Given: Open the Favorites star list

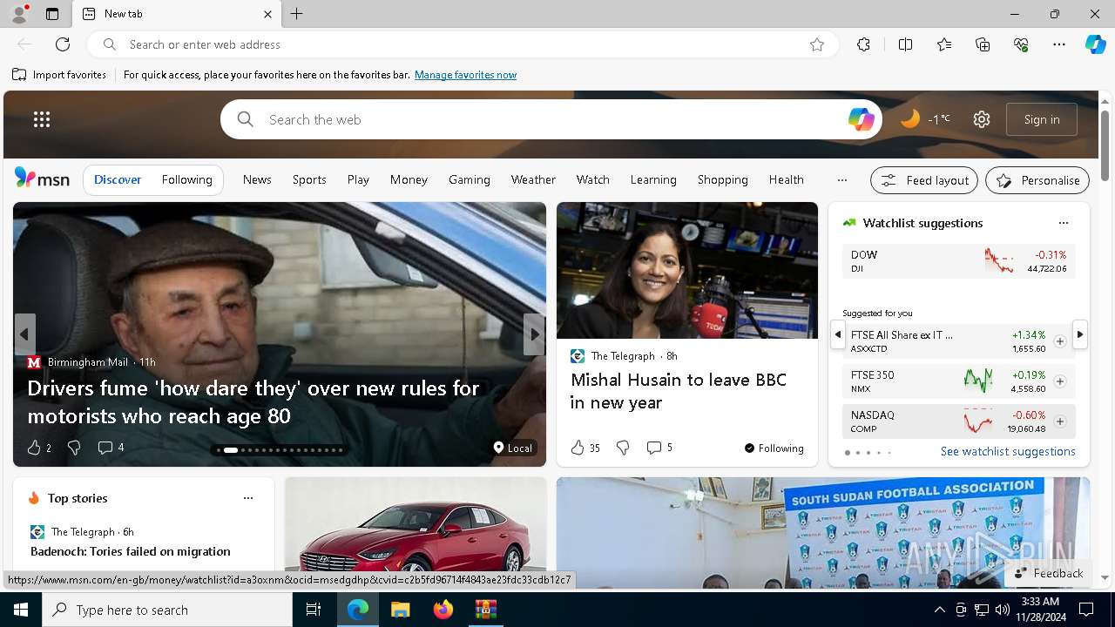Looking at the screenshot, I should click(x=944, y=44).
